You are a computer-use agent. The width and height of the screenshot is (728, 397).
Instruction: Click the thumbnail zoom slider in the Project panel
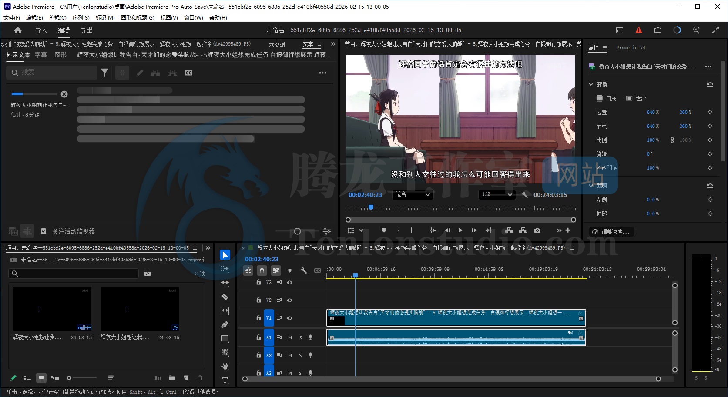pos(82,378)
